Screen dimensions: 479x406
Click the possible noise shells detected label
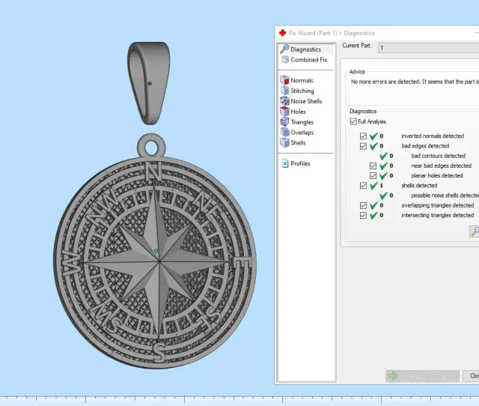point(445,196)
